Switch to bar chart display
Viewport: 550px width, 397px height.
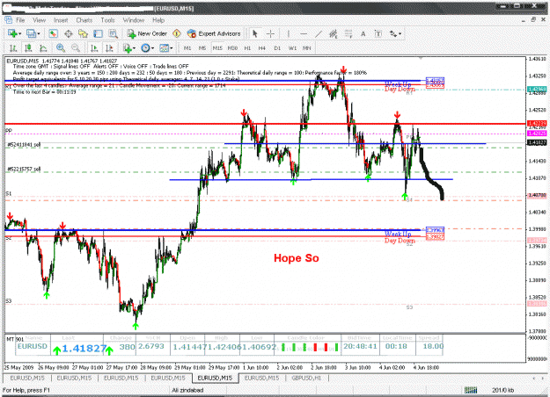coord(13,48)
